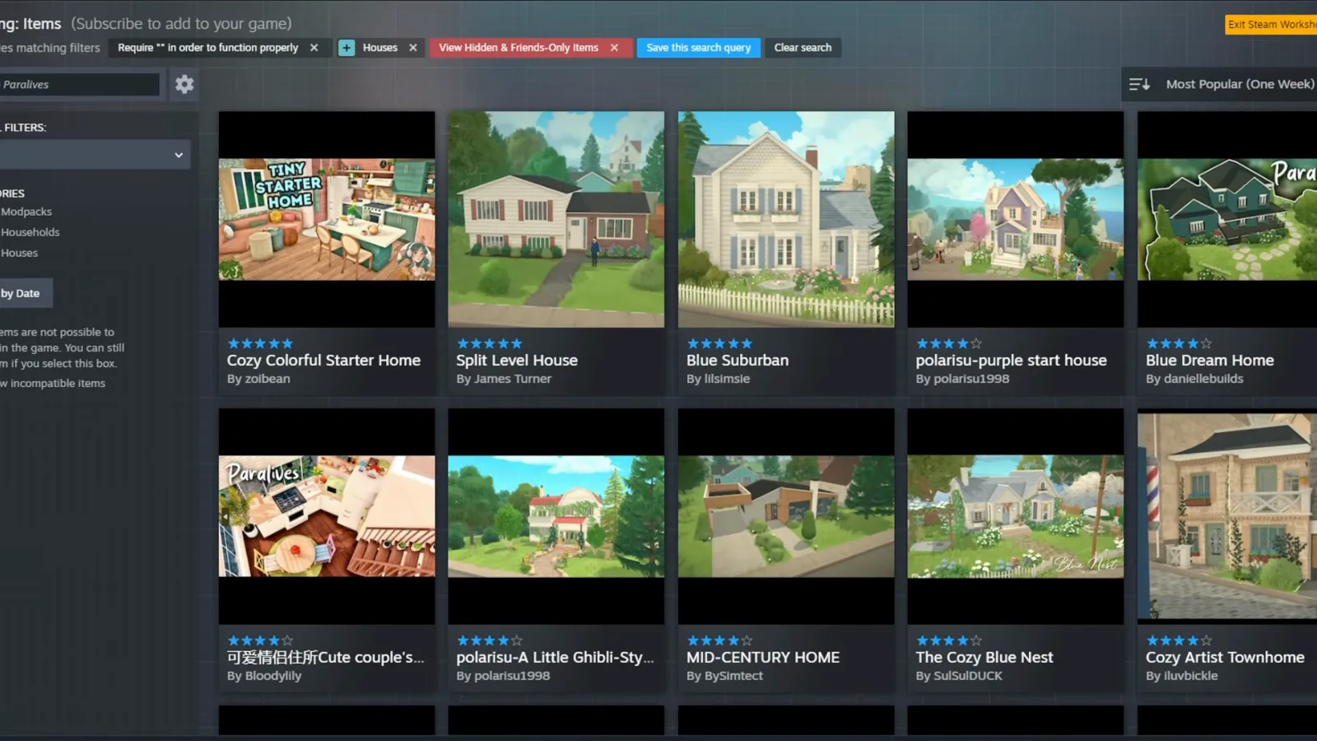Focus the Paralives search field

79,84
